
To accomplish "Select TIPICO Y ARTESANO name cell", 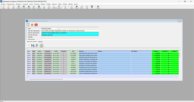I will tap(88, 73).
